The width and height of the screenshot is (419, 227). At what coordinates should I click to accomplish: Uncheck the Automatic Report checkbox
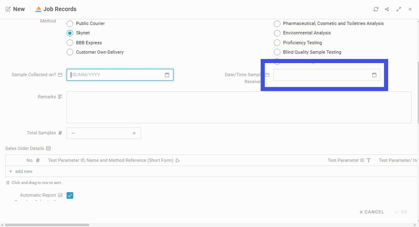click(70, 196)
